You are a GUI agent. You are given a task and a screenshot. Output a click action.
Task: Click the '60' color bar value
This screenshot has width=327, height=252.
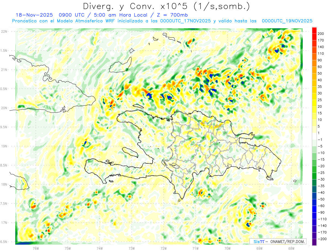tap(320, 67)
